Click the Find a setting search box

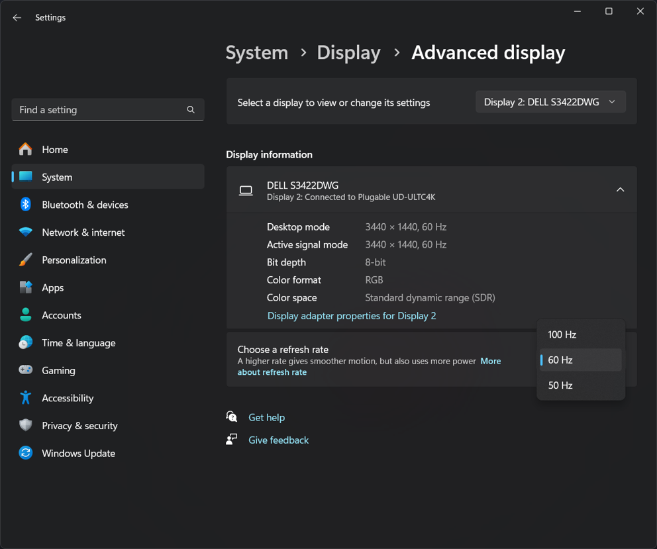108,109
